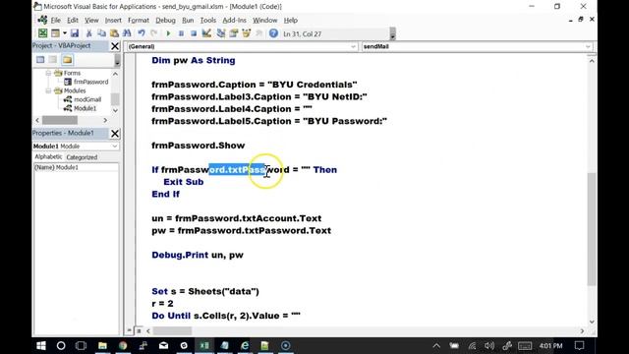Collapse the Modules folder in project tree
The height and width of the screenshot is (354, 629).
click(48, 90)
